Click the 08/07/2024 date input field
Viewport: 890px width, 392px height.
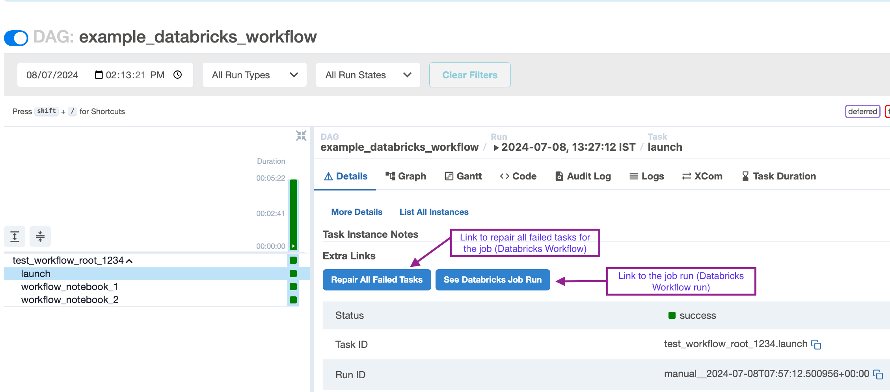[x=52, y=74]
